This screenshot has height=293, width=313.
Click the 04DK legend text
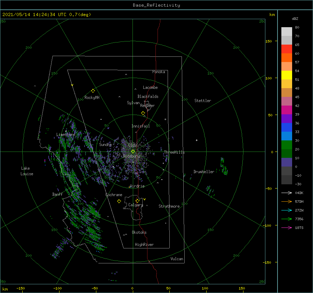(x=299, y=193)
